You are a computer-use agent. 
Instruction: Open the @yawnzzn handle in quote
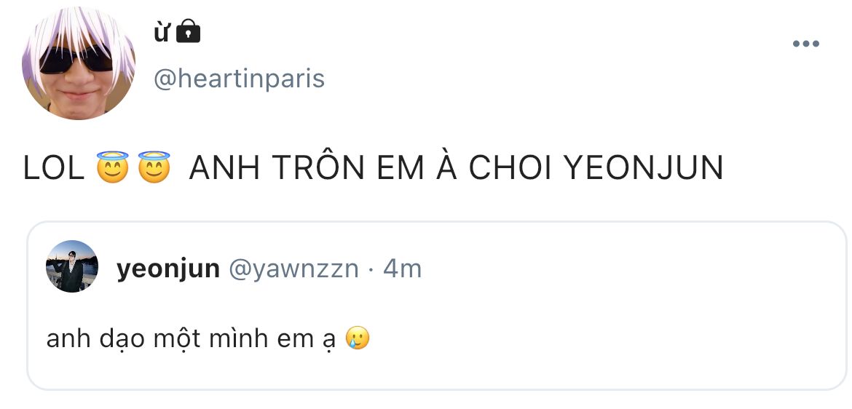[293, 269]
